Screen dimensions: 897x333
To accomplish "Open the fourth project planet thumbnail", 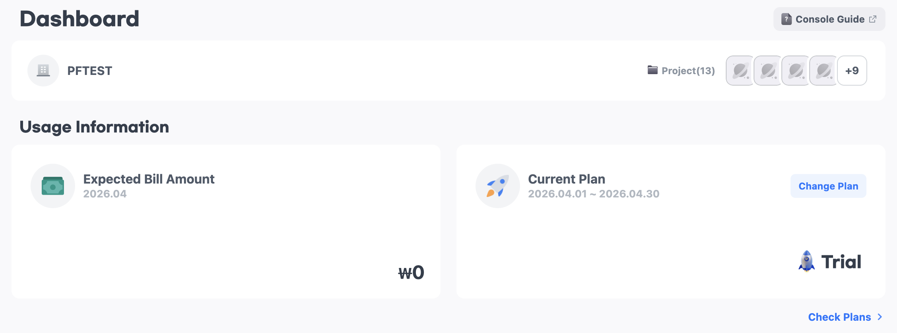I will [824, 71].
